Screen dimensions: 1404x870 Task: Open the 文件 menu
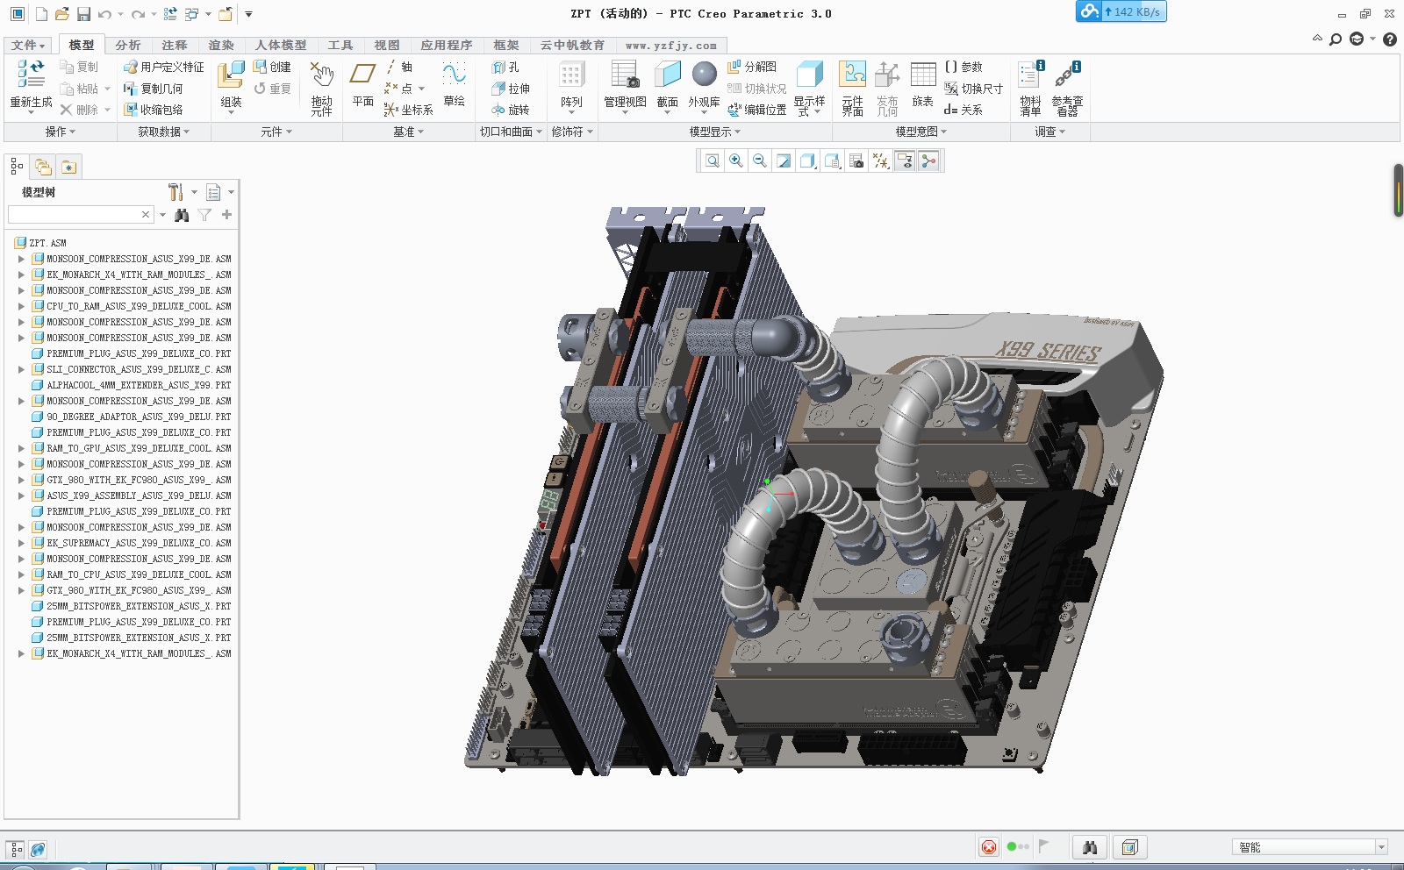point(28,46)
